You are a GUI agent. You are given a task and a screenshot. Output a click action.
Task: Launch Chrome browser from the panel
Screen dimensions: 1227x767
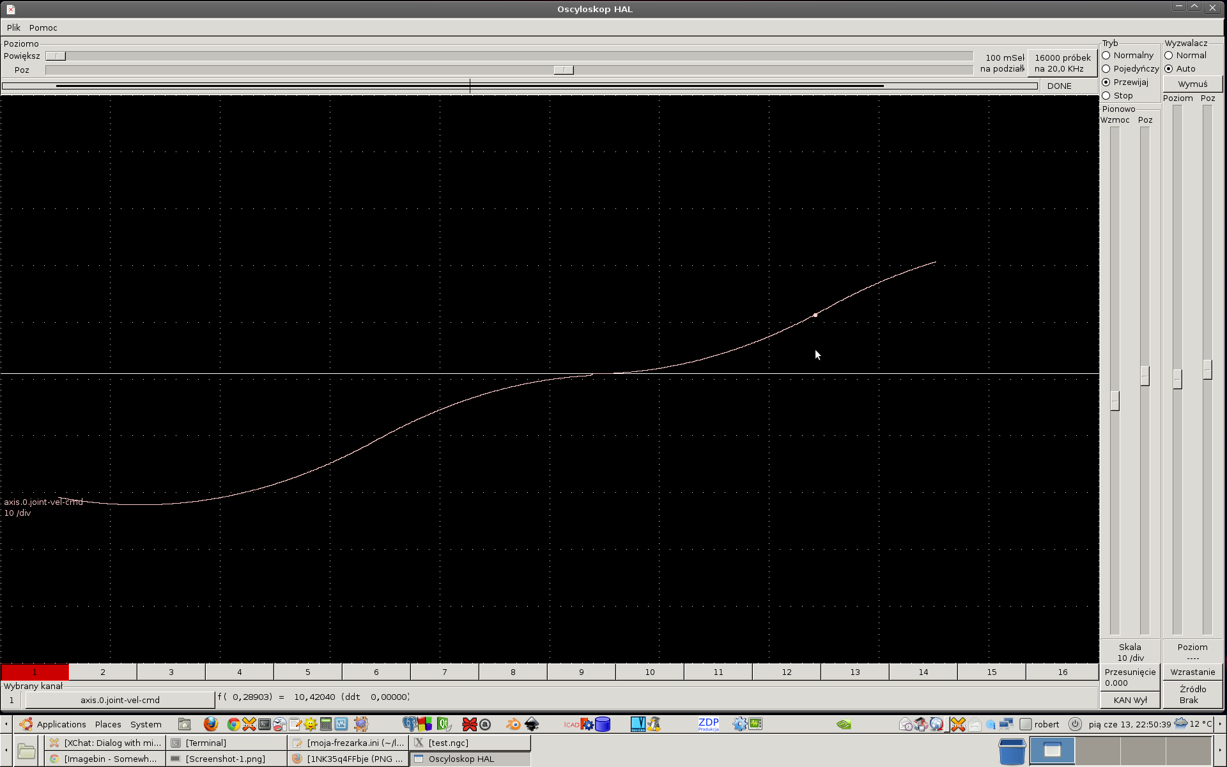point(233,724)
